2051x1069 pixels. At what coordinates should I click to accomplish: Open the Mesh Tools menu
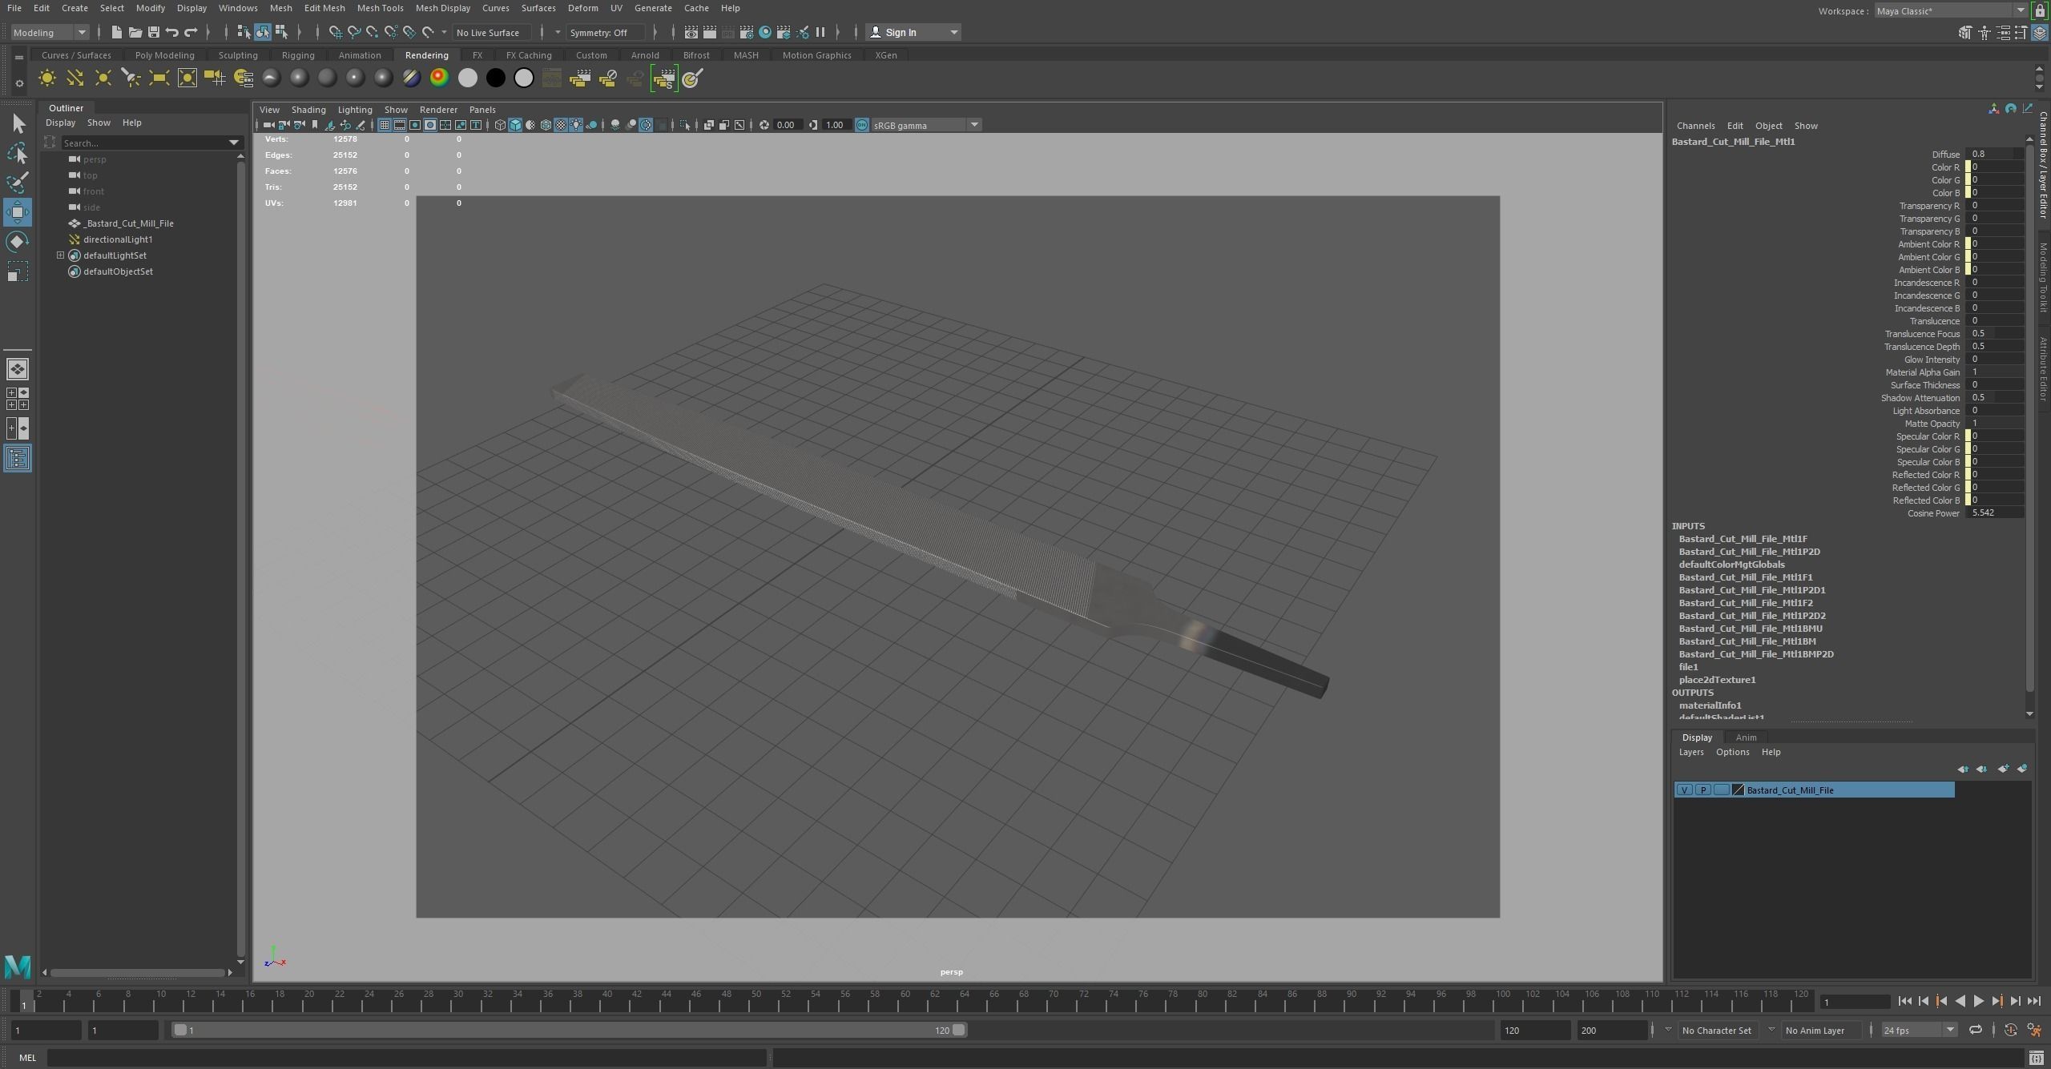point(380,8)
